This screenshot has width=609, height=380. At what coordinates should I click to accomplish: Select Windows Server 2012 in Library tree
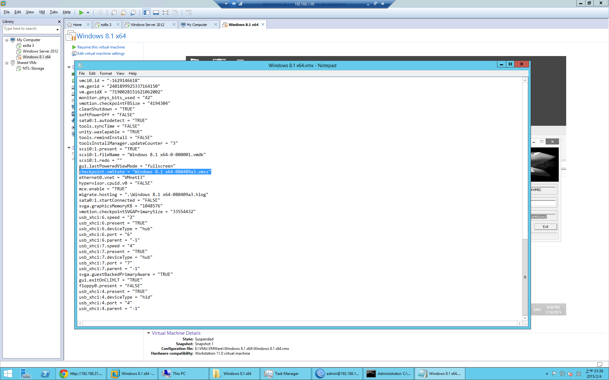(40, 51)
